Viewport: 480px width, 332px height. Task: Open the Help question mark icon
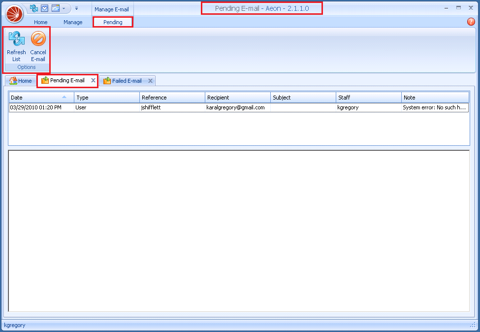[x=471, y=22]
